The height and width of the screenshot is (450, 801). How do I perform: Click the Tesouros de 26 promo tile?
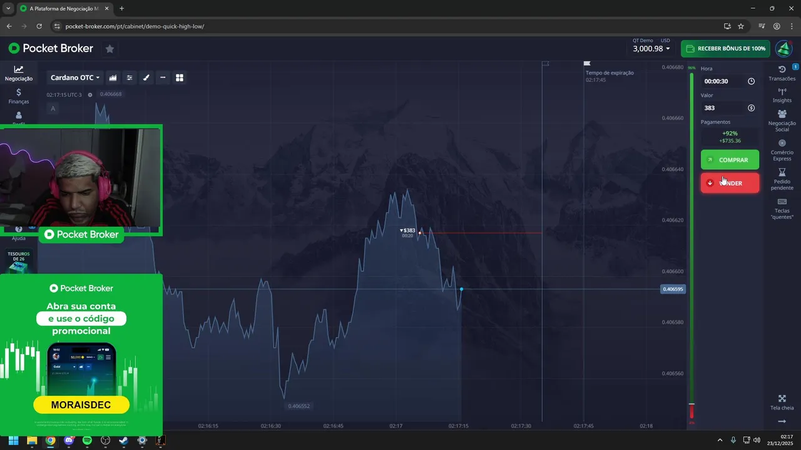(x=18, y=261)
